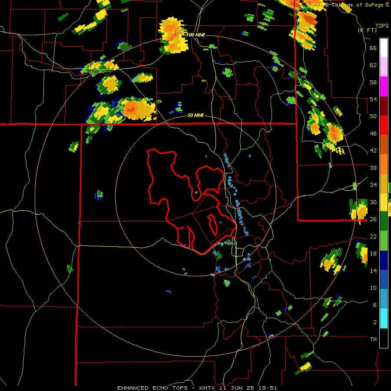Click the 50 NMI range ring label

(x=195, y=115)
